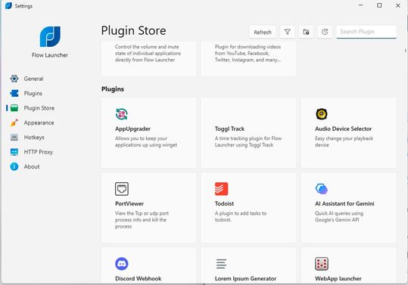Open the filter funnel icon button
Screen dimensions: 408x285
pos(288,32)
